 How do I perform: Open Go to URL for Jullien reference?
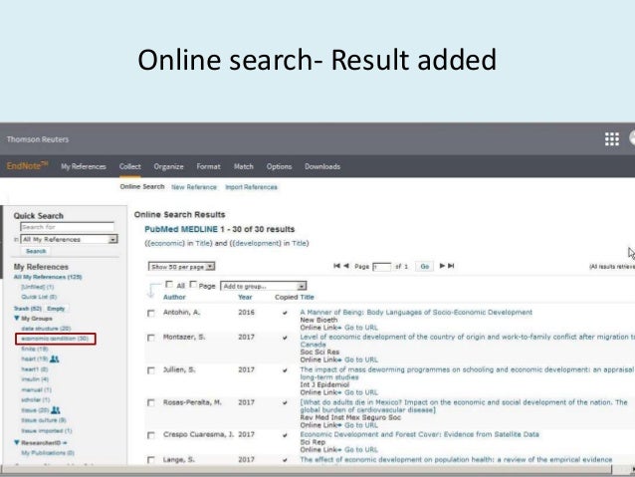[361, 392]
